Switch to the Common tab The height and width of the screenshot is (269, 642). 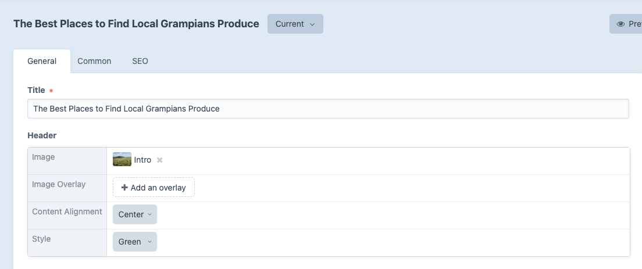tap(94, 61)
